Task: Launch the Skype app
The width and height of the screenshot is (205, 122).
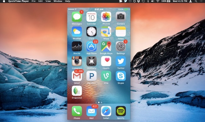Action: pyautogui.click(x=121, y=76)
